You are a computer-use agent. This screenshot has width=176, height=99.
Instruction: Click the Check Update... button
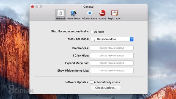(x=106, y=88)
